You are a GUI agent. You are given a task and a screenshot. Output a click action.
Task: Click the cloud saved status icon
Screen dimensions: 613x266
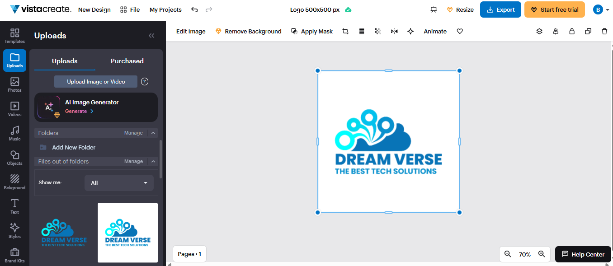[x=348, y=9]
